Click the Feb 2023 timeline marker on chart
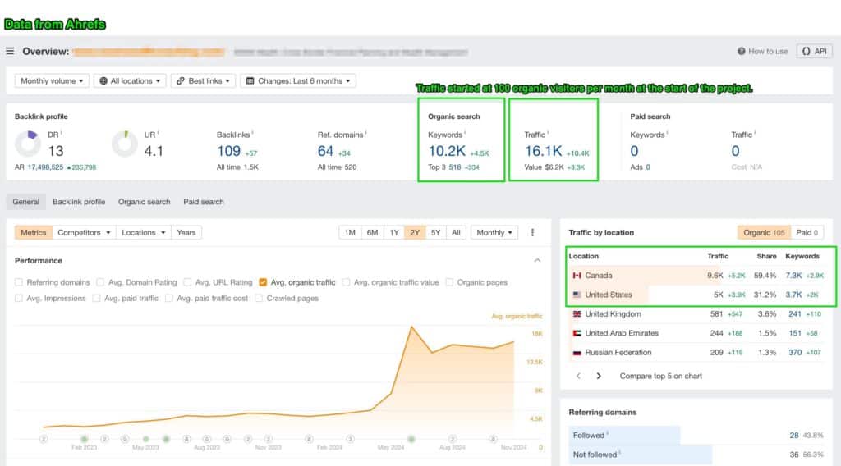 [84, 439]
